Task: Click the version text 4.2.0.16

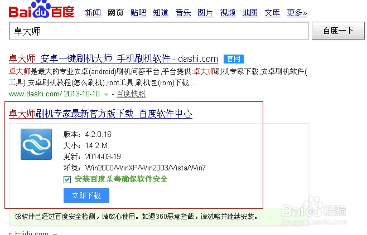Action: 98,134
